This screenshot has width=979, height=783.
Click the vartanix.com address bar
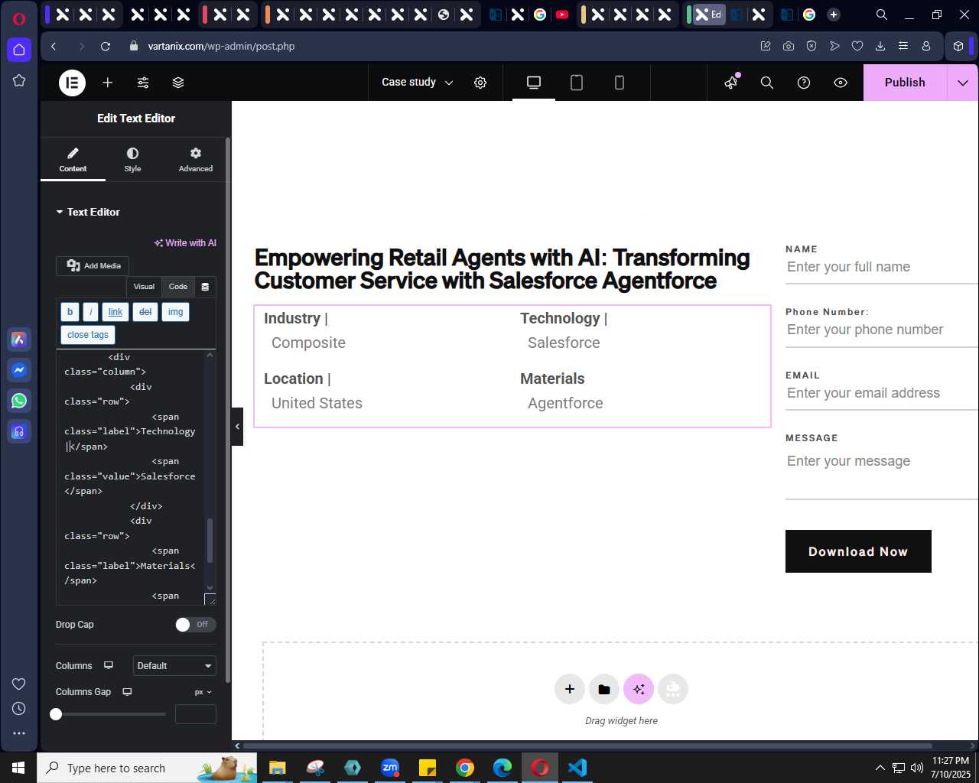coord(221,46)
